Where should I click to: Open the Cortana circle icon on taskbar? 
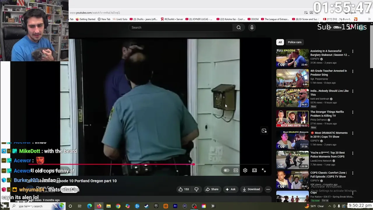pyautogui.click(x=70, y=206)
